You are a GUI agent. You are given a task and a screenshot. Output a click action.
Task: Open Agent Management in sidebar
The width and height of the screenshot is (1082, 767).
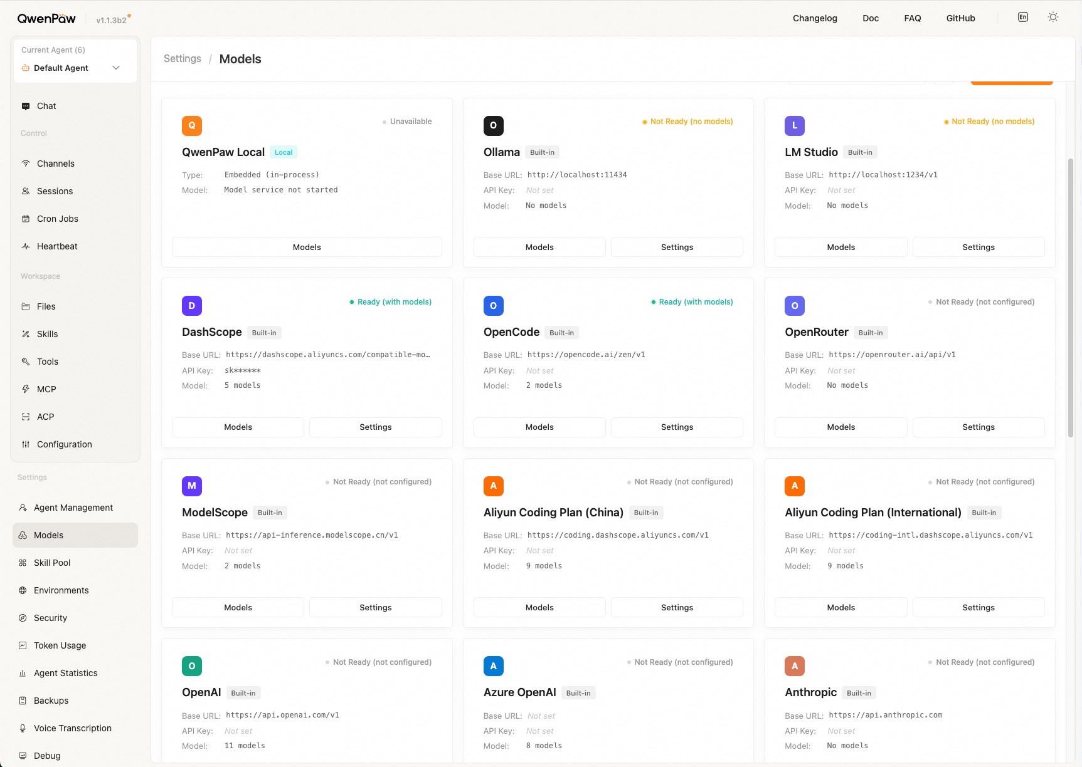75,508
